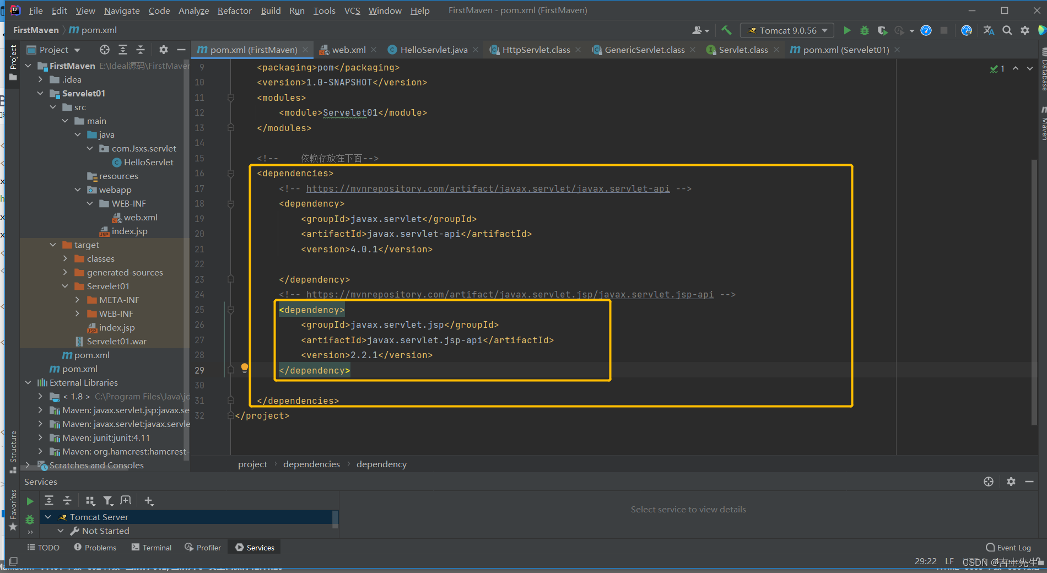Expand the classes folder

pos(65,258)
